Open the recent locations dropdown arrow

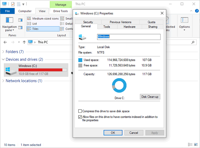point(19,42)
